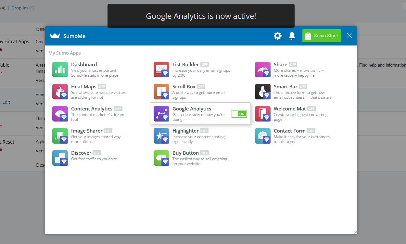Open SumoMe settings gear
Screen dimensions: 406x244
point(278,36)
